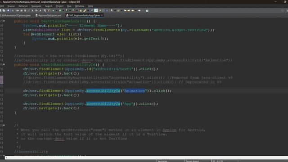Screen dimensions: 288x162
Task: Open a Terminal from toolbar icon
Action: pyautogui.click(x=8, y=10)
